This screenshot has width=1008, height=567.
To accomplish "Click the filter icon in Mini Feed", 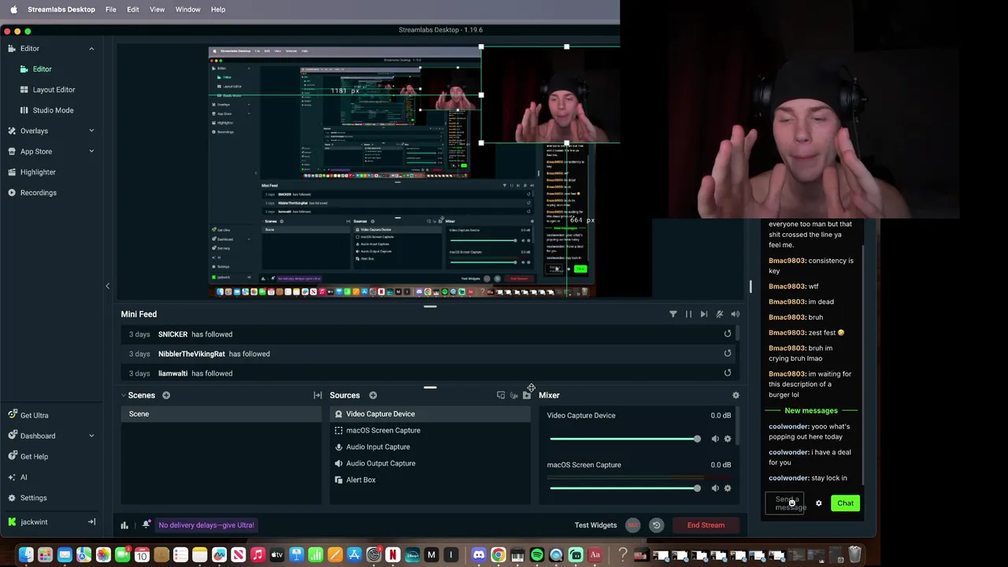I will pyautogui.click(x=673, y=314).
